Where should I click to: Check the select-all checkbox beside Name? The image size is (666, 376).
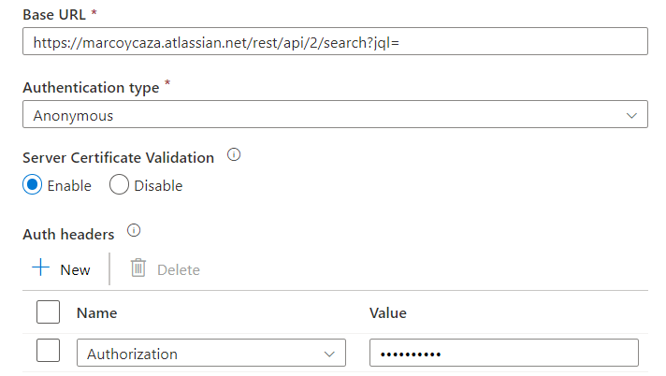(48, 311)
